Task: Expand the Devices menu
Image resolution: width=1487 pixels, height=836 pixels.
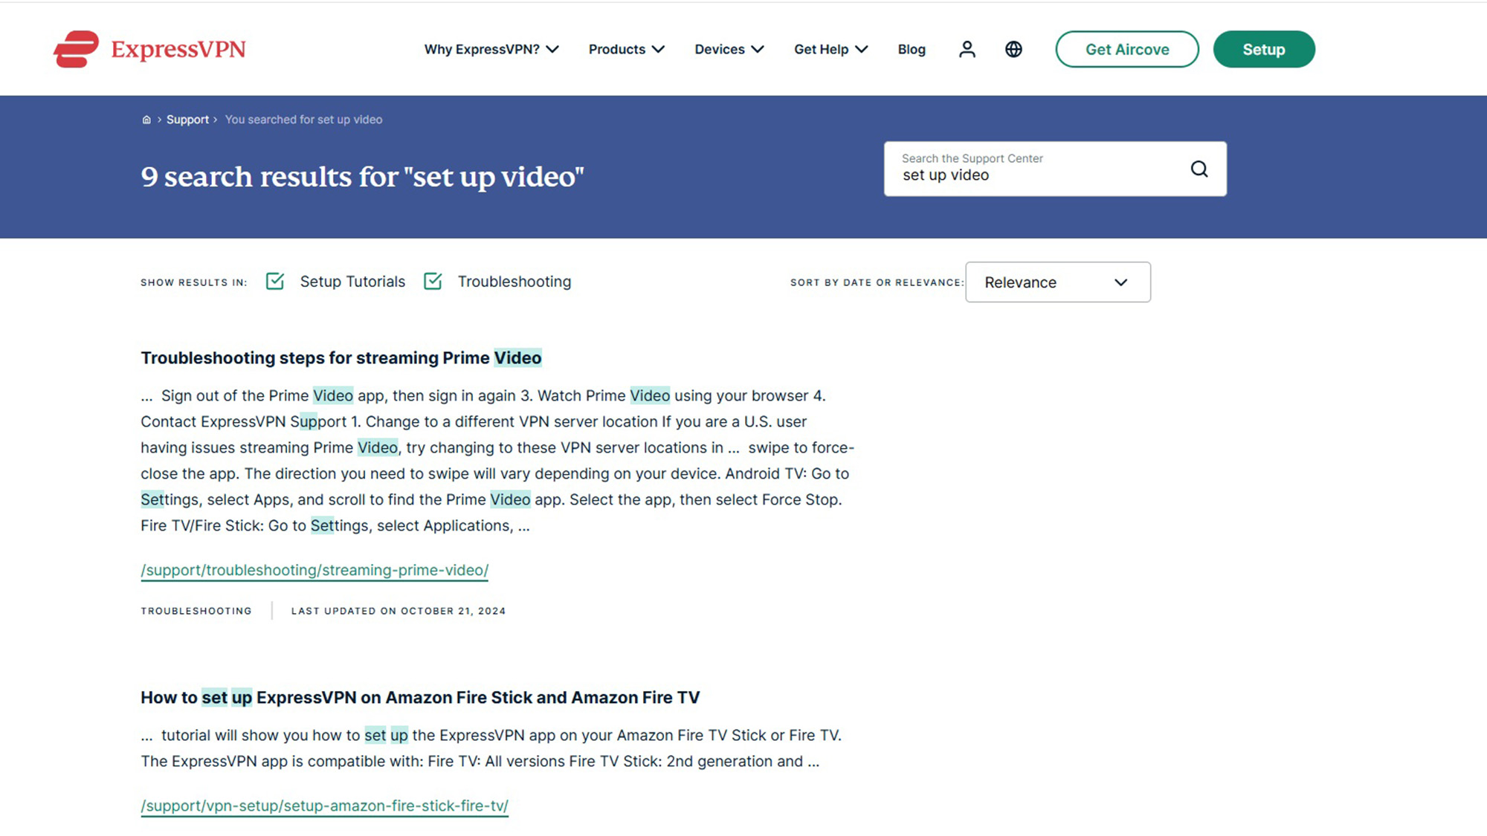Action: (x=729, y=49)
